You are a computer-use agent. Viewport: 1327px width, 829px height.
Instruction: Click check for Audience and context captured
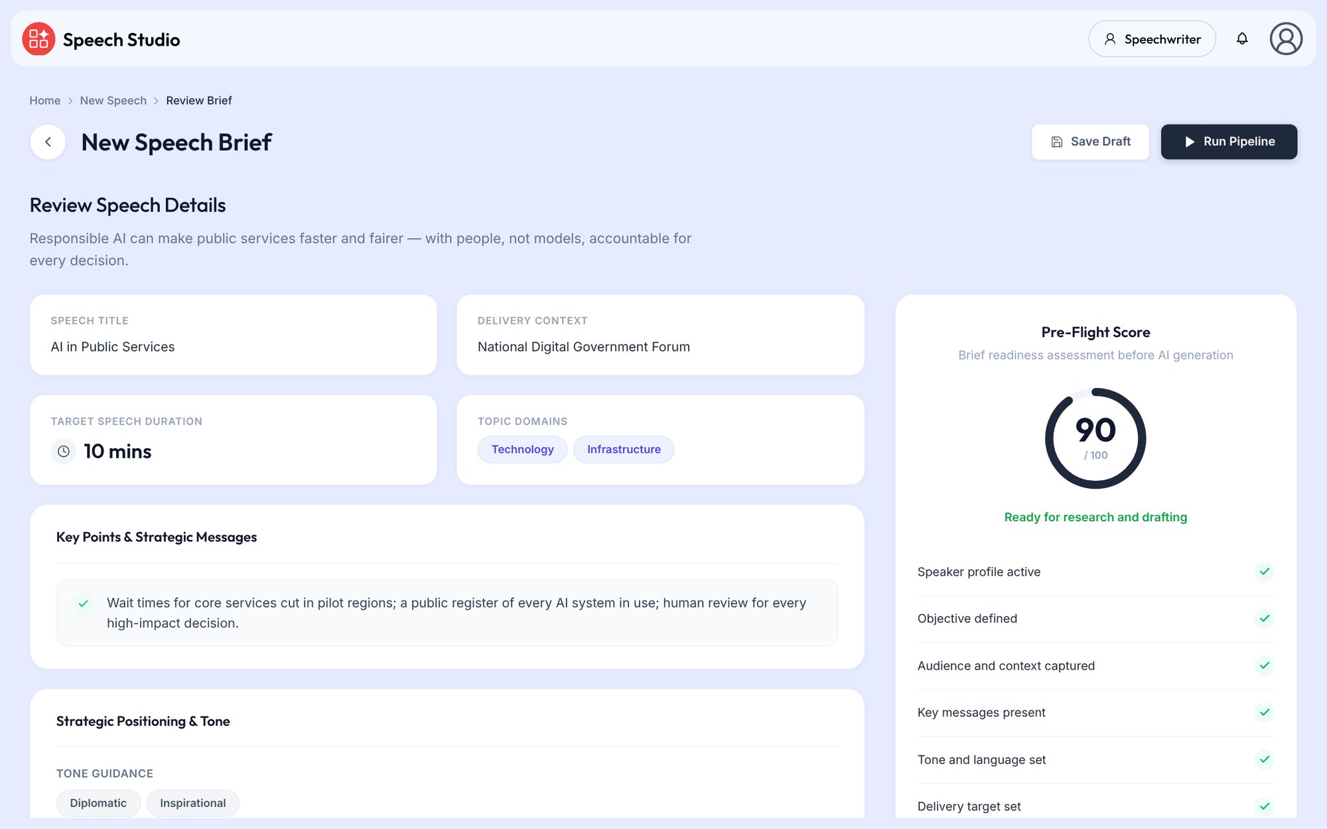click(1265, 665)
